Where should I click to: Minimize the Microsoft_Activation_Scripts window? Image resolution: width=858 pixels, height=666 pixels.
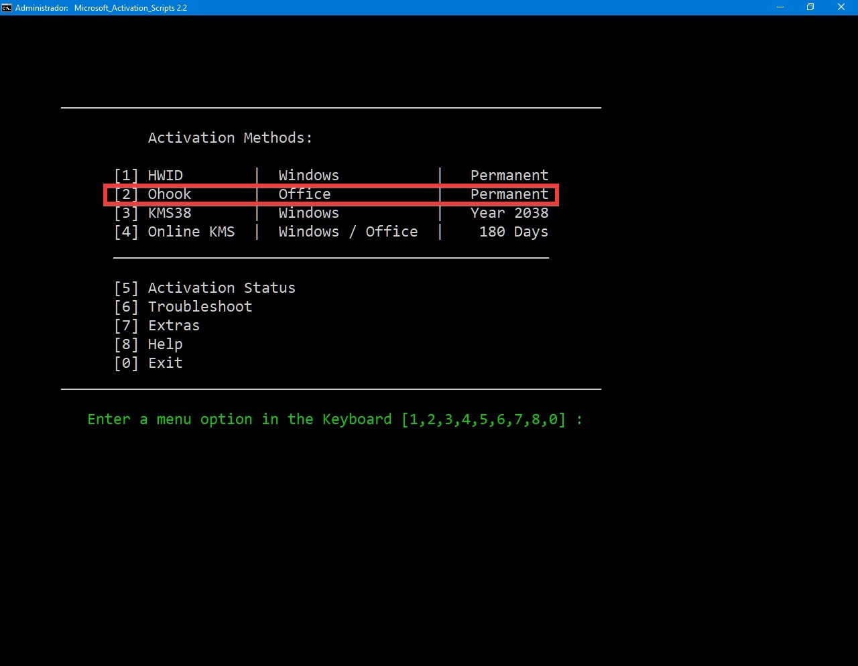click(x=780, y=7)
